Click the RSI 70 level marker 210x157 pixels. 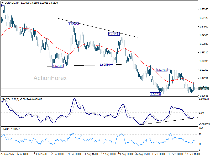pos(200,134)
